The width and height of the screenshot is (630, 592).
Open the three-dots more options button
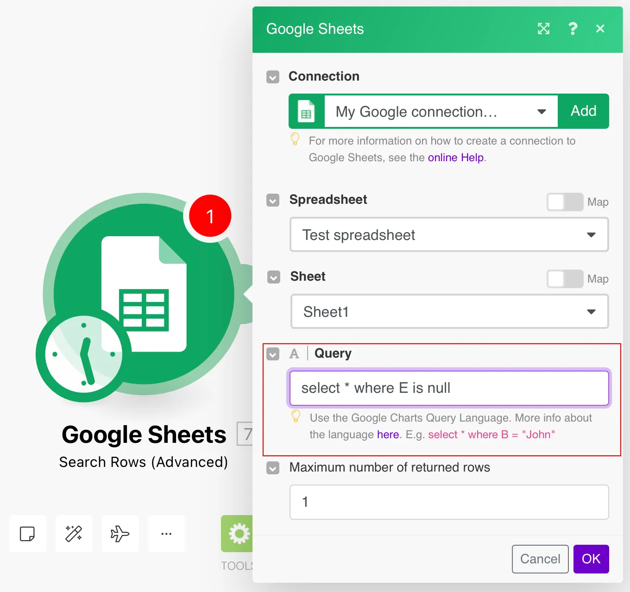pyautogui.click(x=167, y=534)
